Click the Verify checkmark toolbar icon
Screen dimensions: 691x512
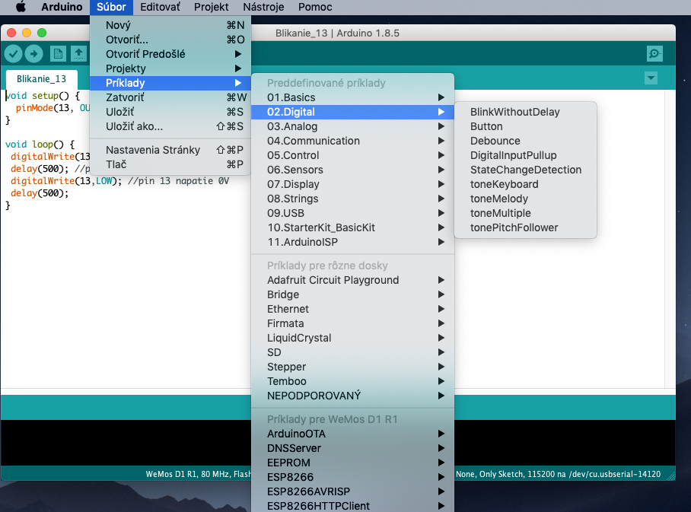pyautogui.click(x=14, y=53)
